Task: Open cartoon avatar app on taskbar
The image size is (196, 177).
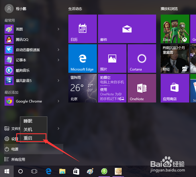Action: point(118,171)
